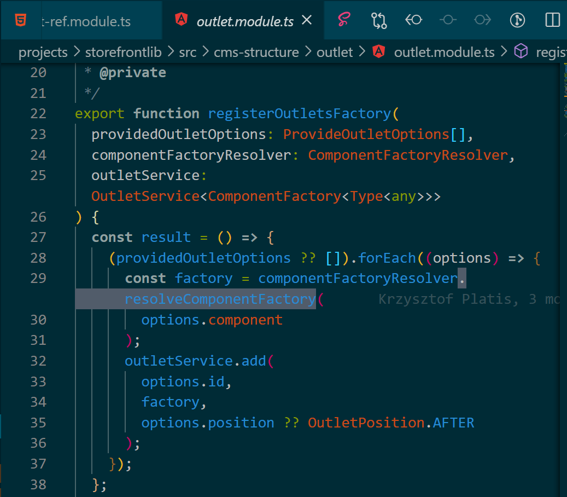Click the middle commit dot navigation icon
The width and height of the screenshot is (567, 497).
click(x=448, y=20)
